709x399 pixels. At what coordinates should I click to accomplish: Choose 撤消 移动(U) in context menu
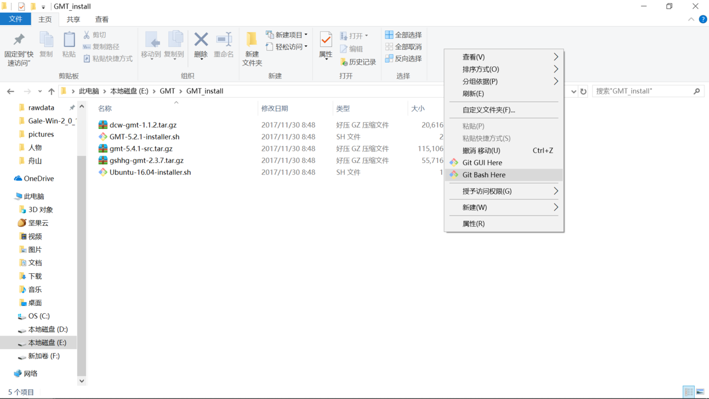[504, 151]
